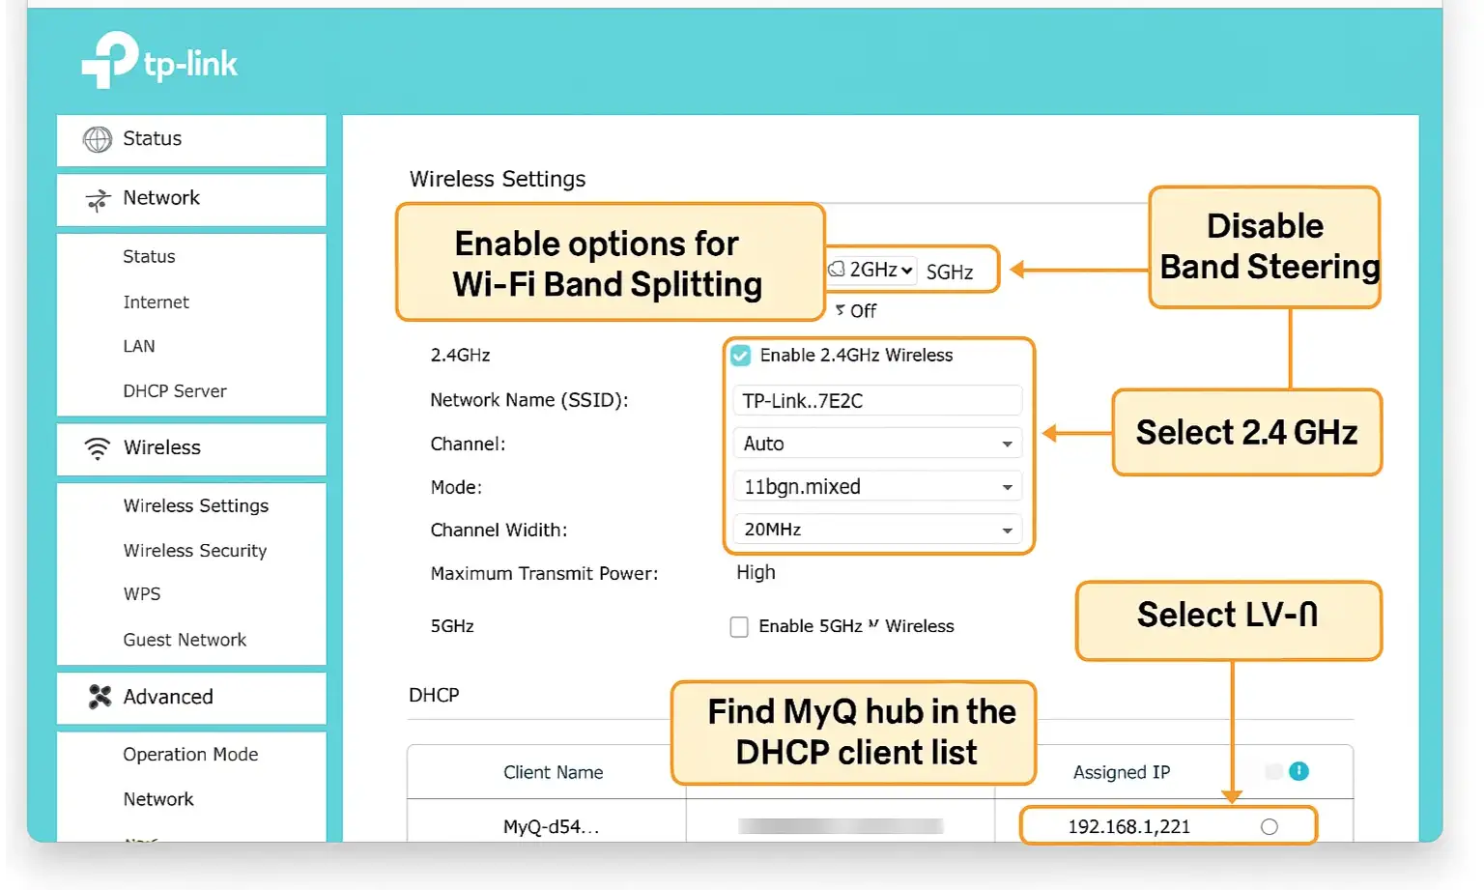Click the Network Name (SSID) label
The height and width of the screenshot is (890, 1484).
pyautogui.click(x=529, y=400)
